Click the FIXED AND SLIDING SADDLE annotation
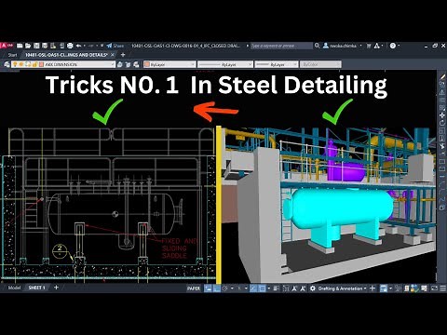 tap(179, 248)
